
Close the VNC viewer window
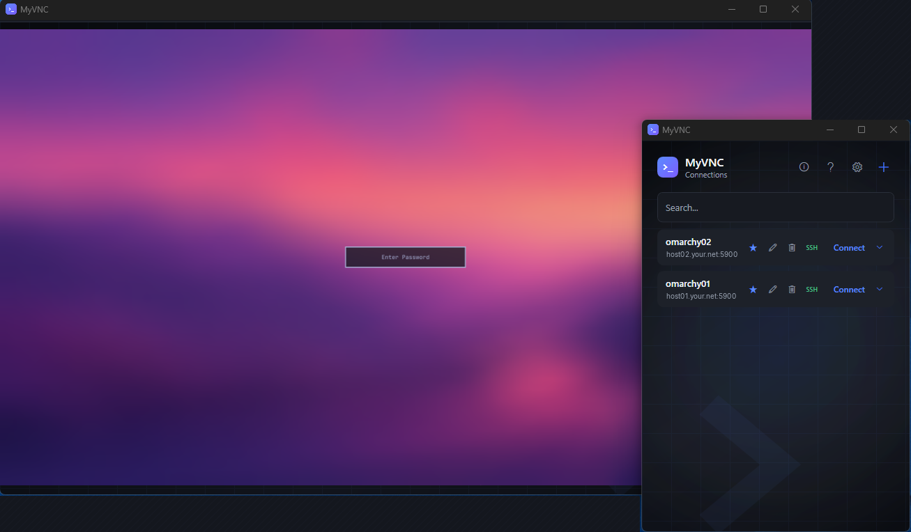[795, 9]
